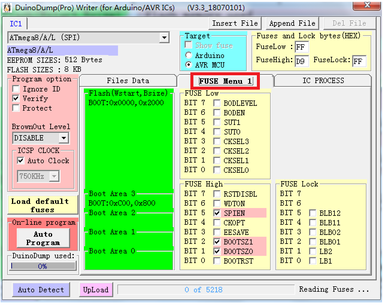
Task: Click the Append File button
Action: point(292,23)
